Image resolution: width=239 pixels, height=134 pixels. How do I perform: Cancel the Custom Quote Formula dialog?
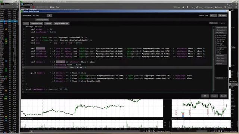[x=223, y=96]
